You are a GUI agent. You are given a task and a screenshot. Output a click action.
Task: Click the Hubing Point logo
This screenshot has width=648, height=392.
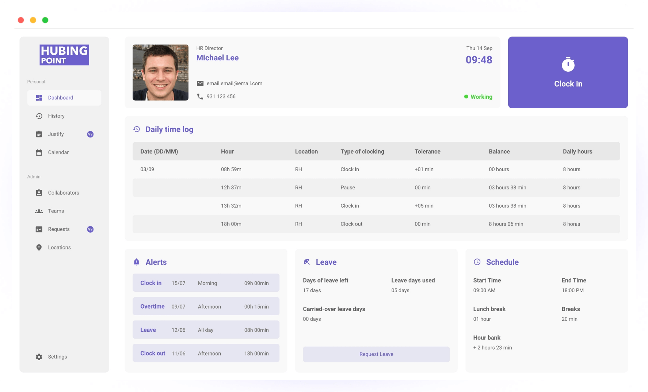tap(64, 55)
